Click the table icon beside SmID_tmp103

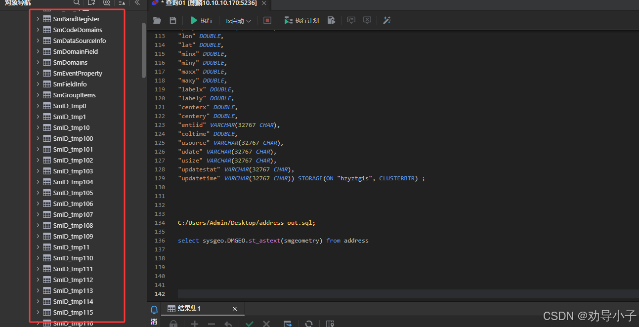[47, 171]
